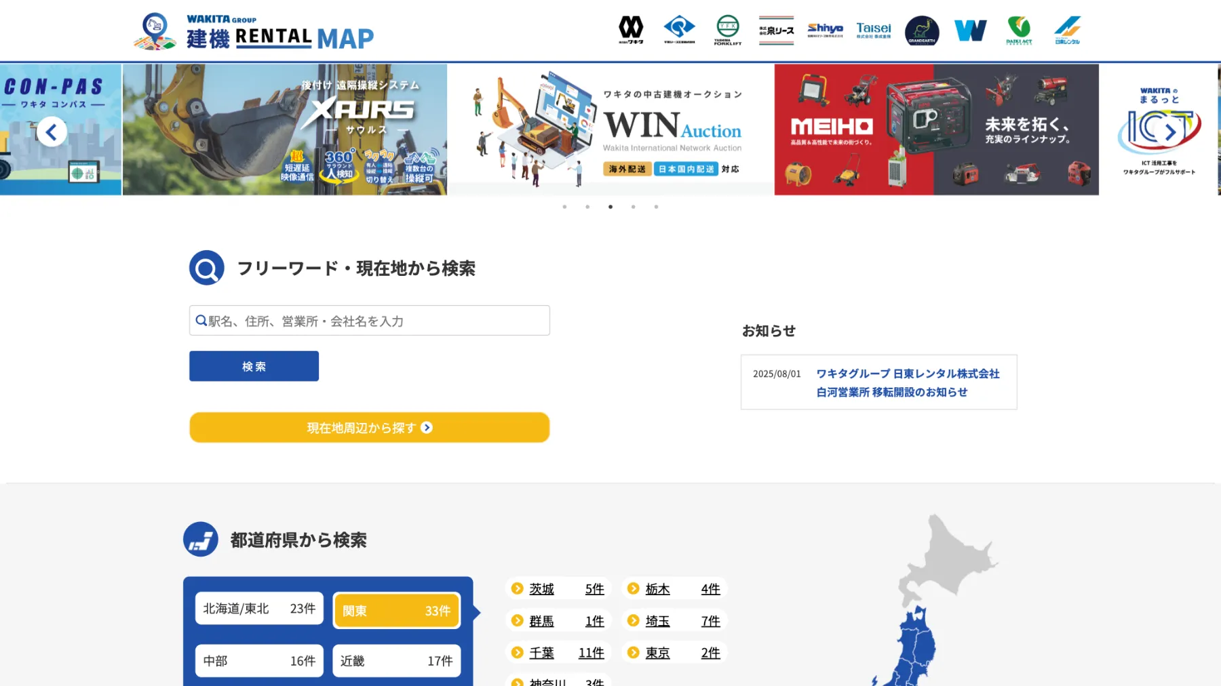Open the 日東レンタル logo
The height and width of the screenshot is (686, 1221).
click(x=1068, y=31)
